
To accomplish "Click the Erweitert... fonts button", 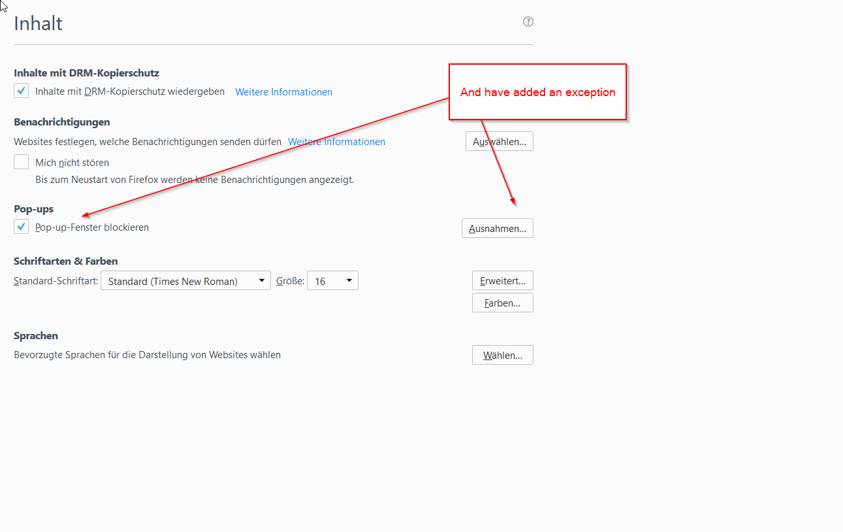I will [502, 281].
